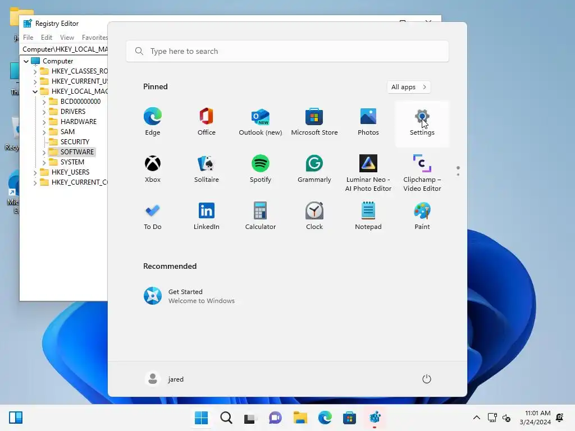Launch Notepad from Start menu
The width and height of the screenshot is (575, 431).
[368, 216]
